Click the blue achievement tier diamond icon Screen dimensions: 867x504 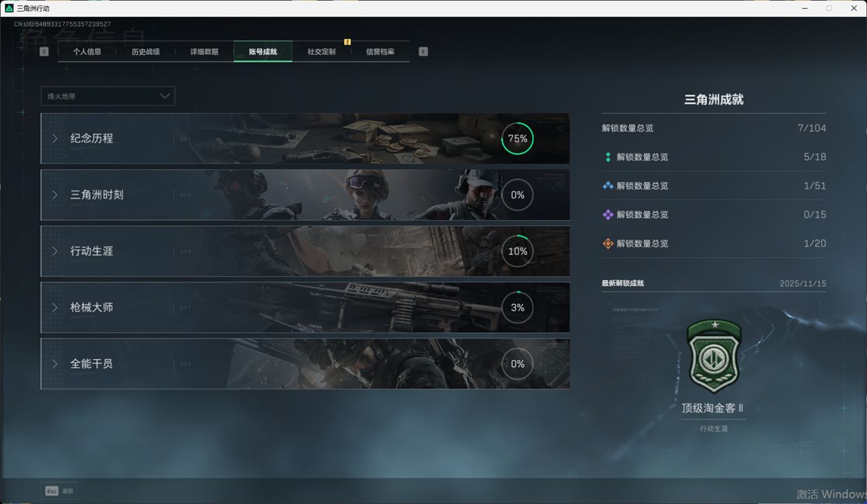point(608,186)
